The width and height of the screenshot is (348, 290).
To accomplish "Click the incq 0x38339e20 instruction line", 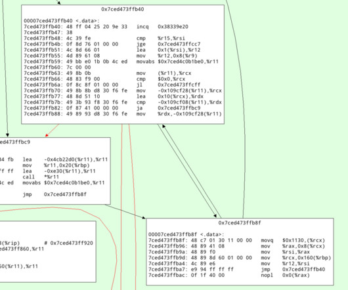I will (106, 27).
